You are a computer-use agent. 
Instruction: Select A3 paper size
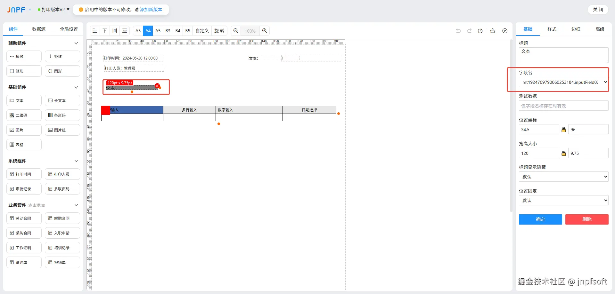click(x=138, y=31)
